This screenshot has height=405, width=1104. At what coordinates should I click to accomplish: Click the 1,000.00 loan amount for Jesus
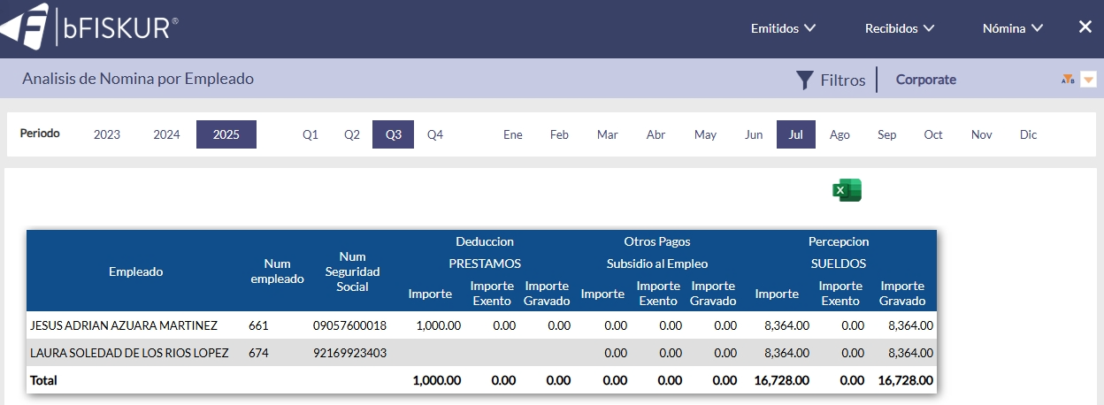coord(438,325)
